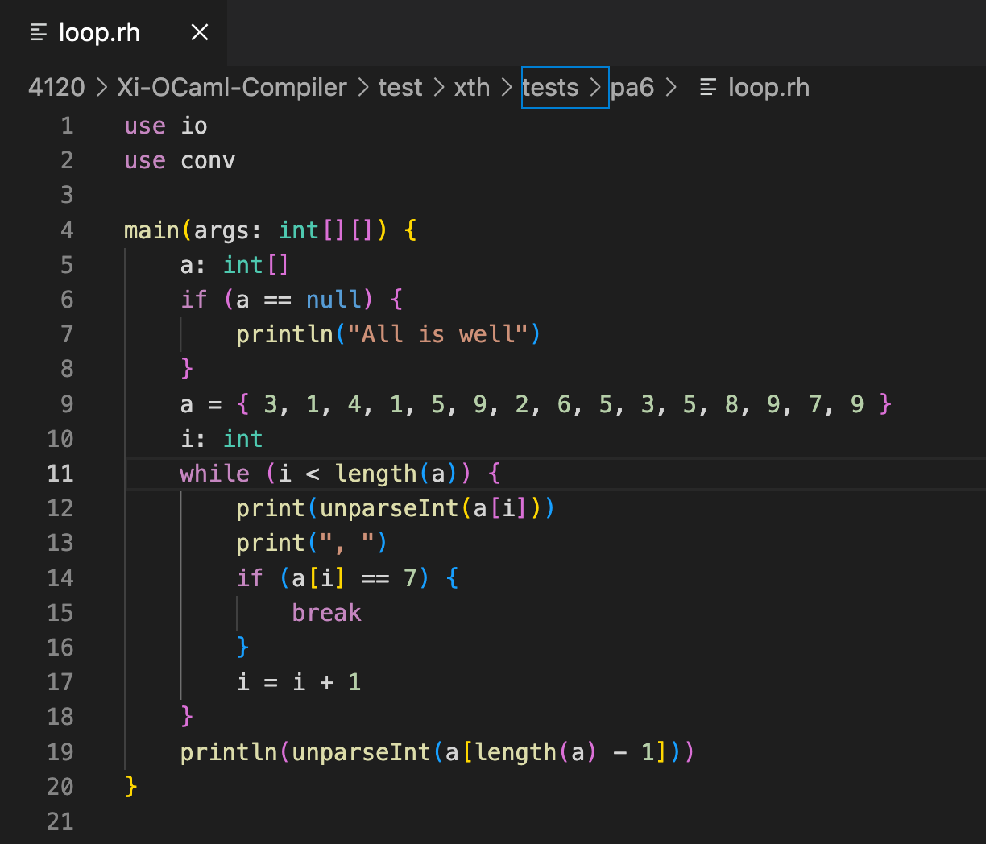Click 'int[][]' type on line 4

tap(326, 230)
